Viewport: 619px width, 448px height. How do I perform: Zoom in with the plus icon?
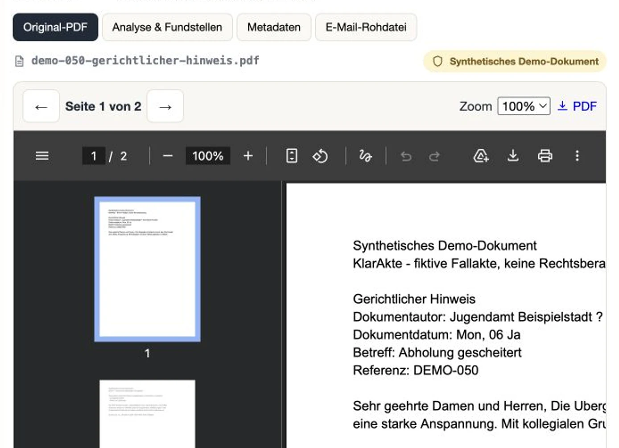point(248,156)
